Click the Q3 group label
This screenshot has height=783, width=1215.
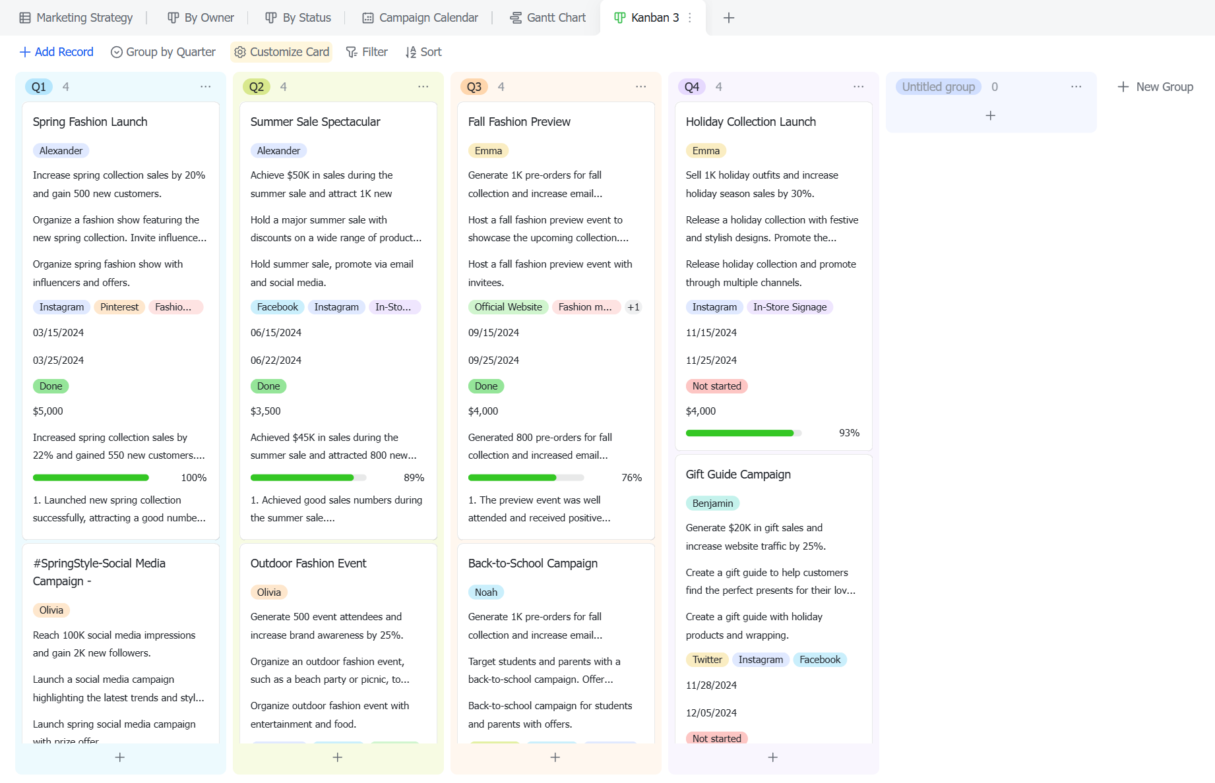474,87
